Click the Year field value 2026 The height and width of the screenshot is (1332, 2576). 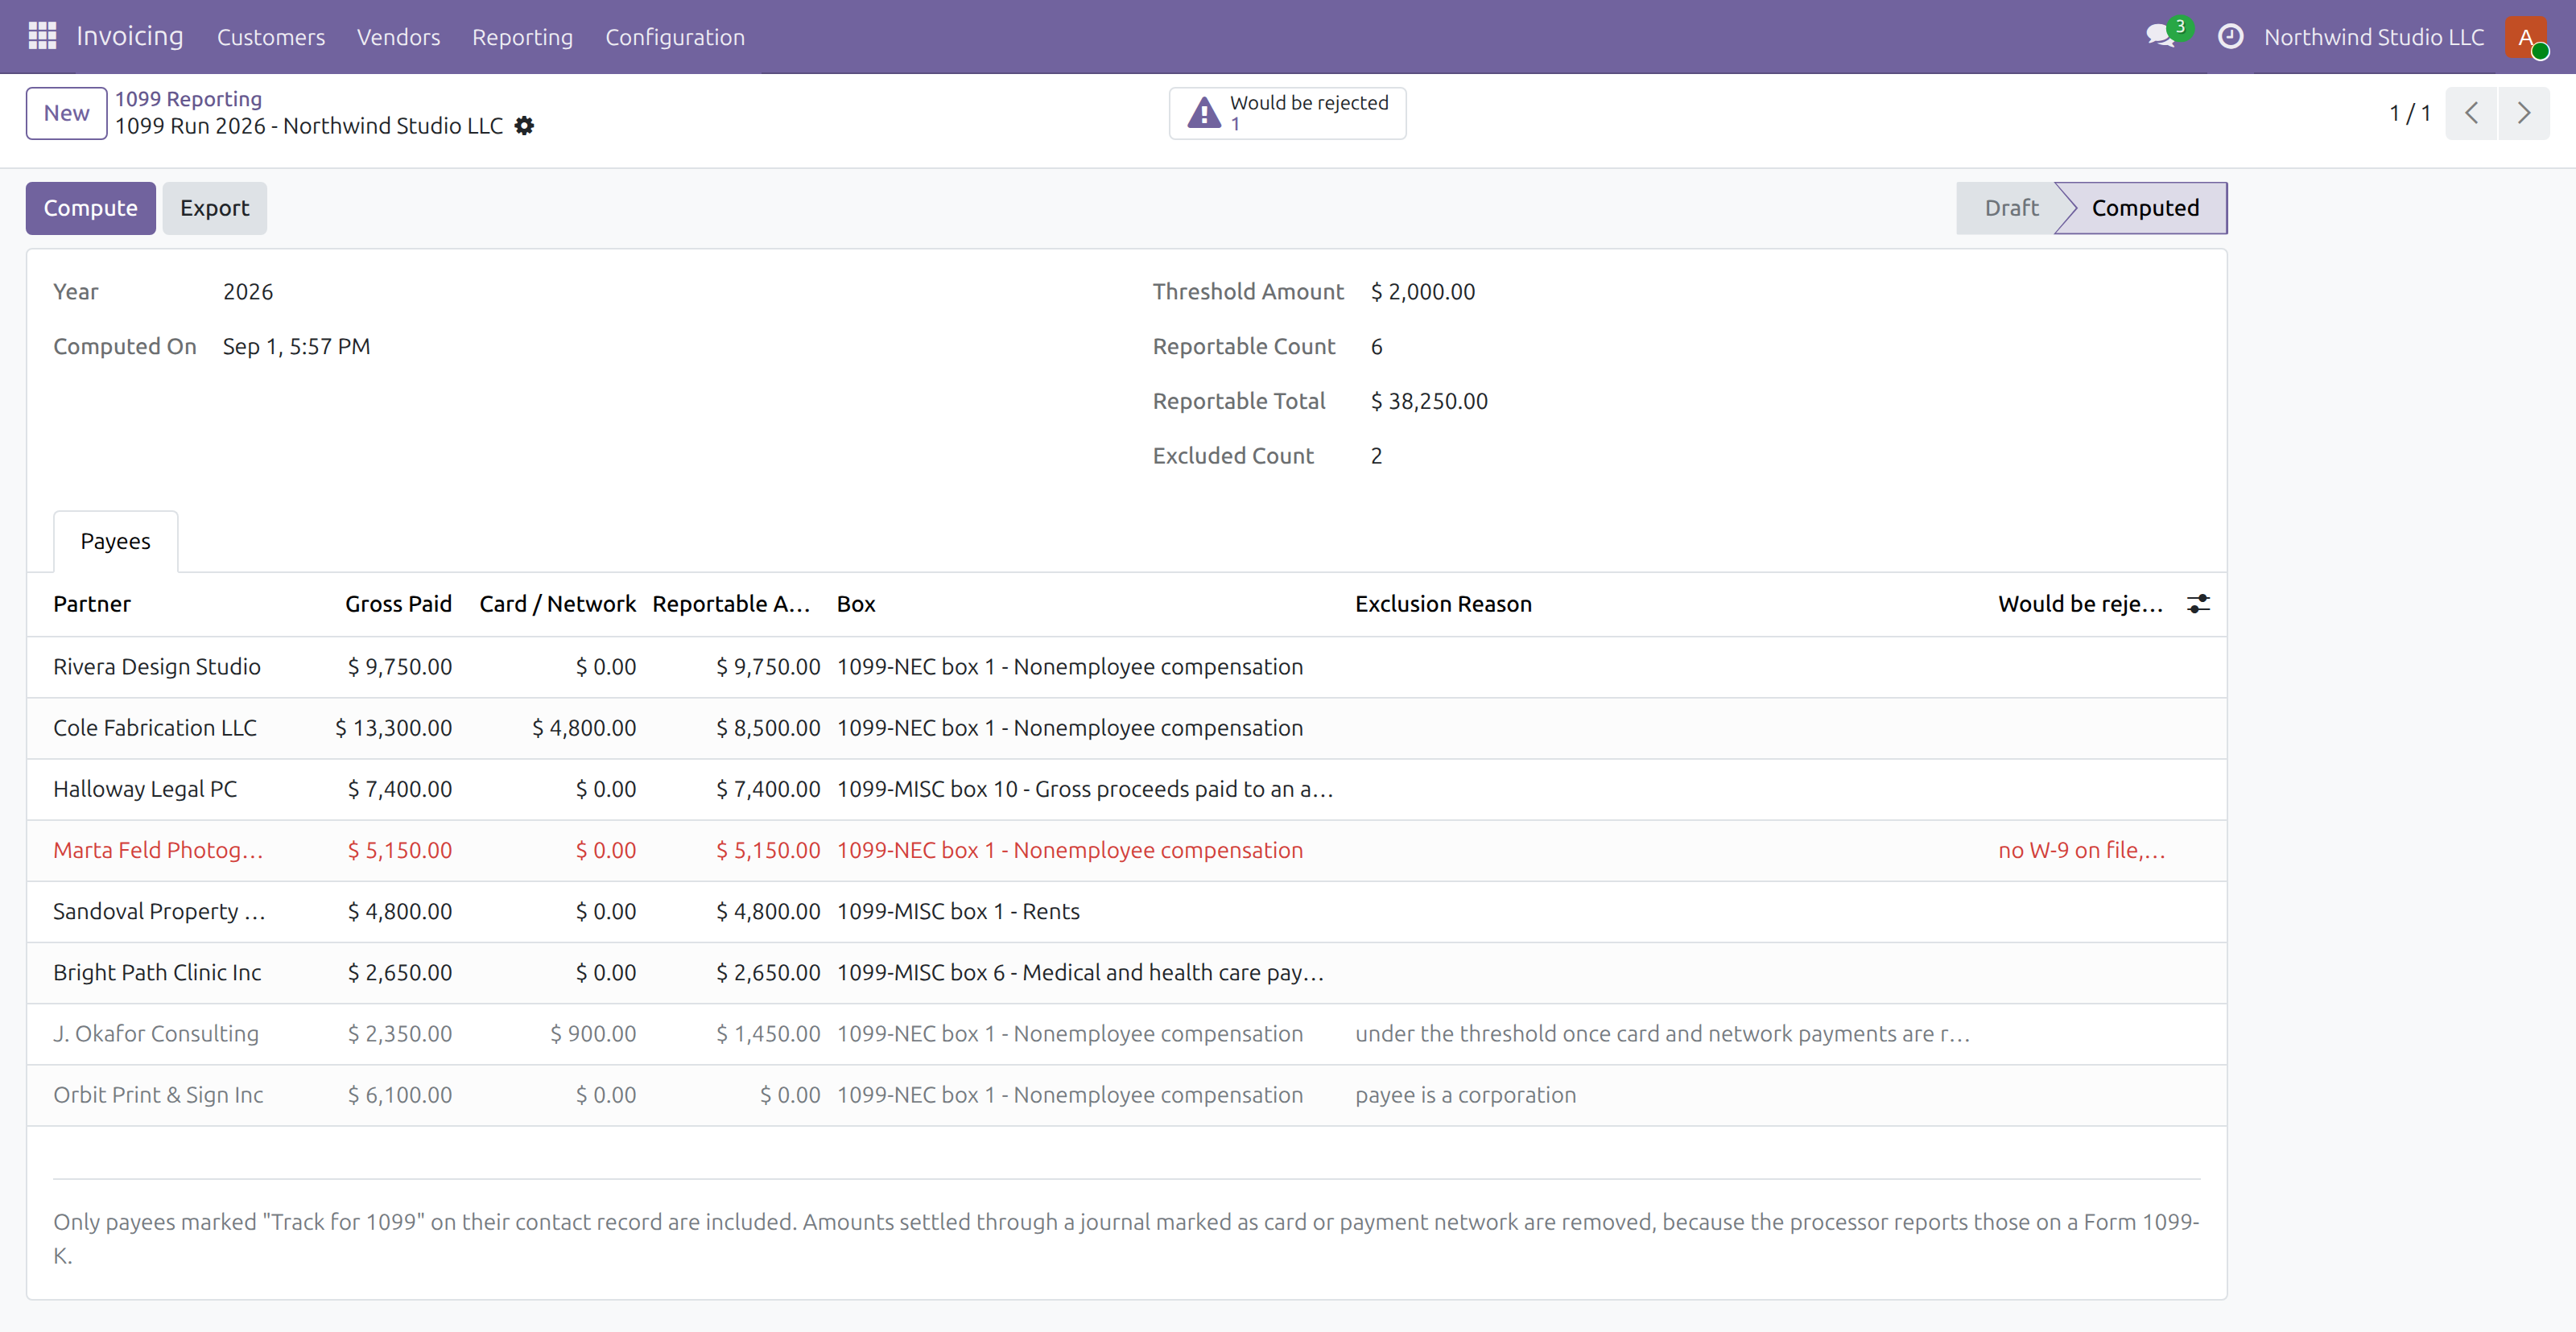pos(248,292)
